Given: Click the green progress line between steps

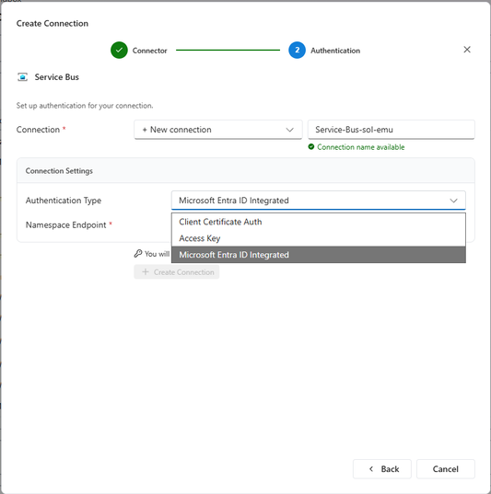Looking at the screenshot, I should coord(228,50).
